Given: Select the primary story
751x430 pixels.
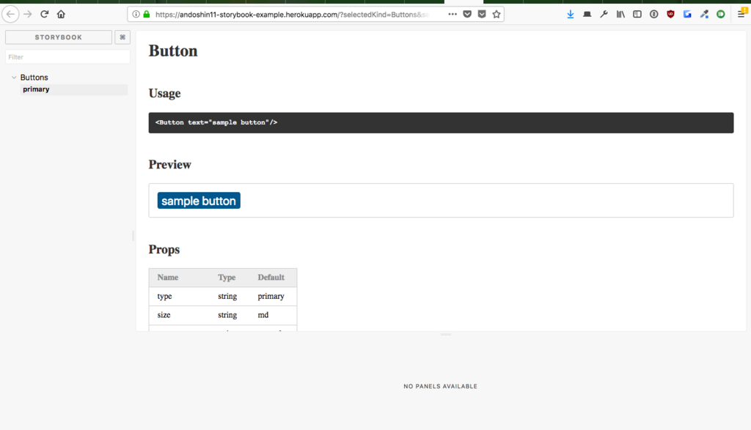Looking at the screenshot, I should coord(74,89).
